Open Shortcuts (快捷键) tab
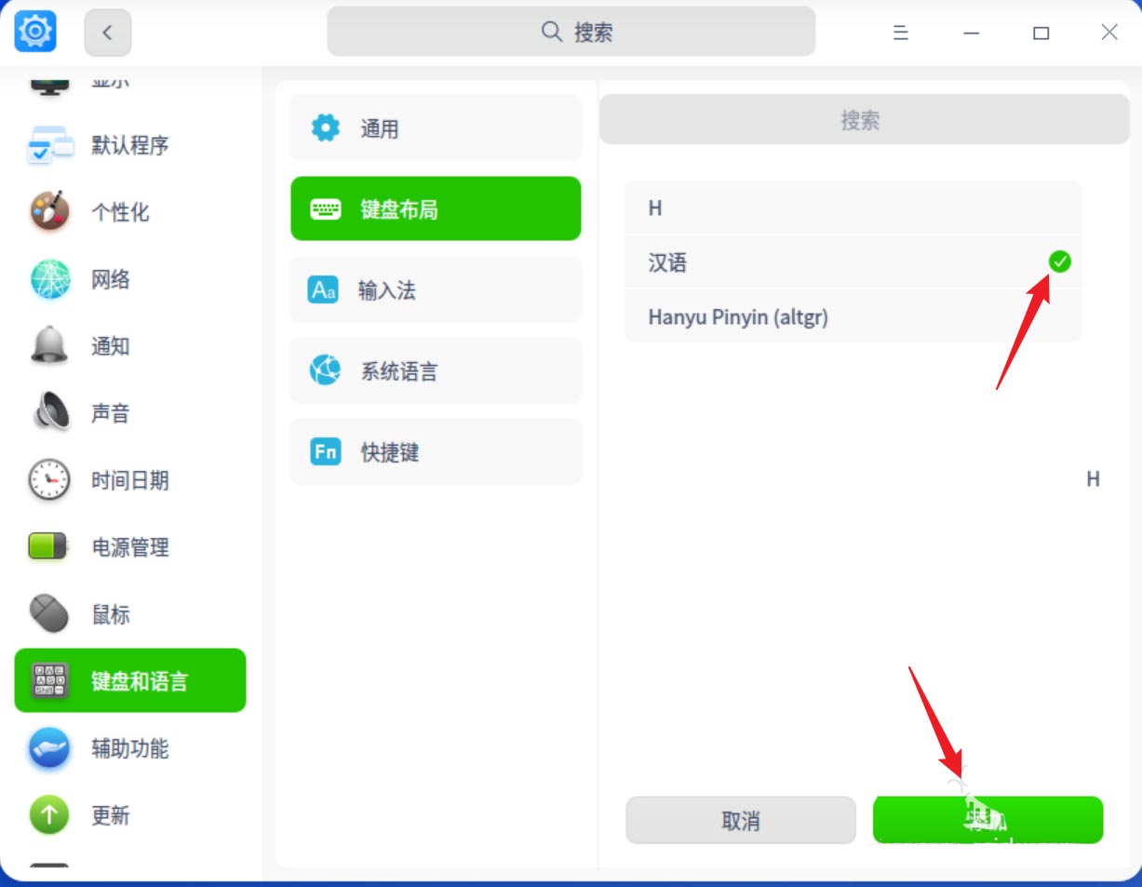 click(436, 452)
